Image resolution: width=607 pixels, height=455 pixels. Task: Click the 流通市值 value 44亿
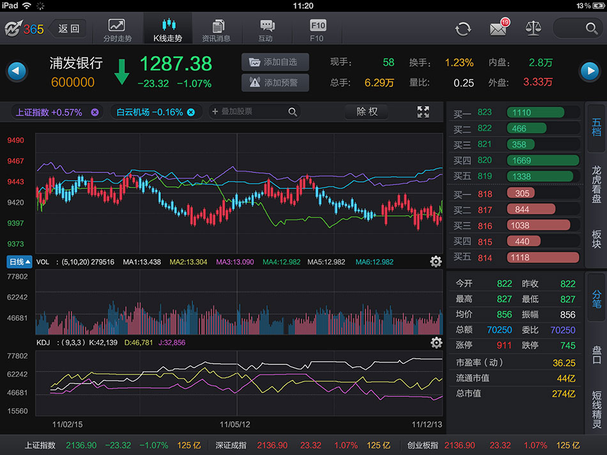pos(566,378)
